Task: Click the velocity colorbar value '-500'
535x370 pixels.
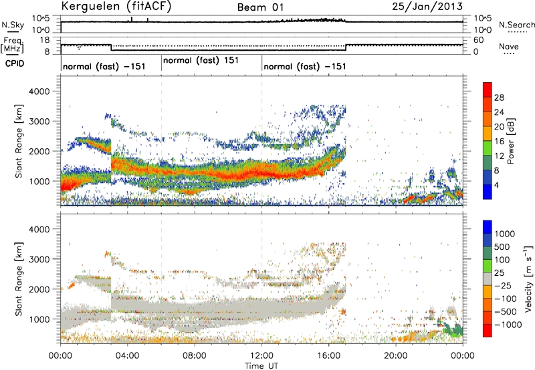Action: [x=506, y=312]
